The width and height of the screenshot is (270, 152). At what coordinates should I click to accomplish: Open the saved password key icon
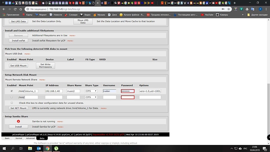[x=223, y=9]
